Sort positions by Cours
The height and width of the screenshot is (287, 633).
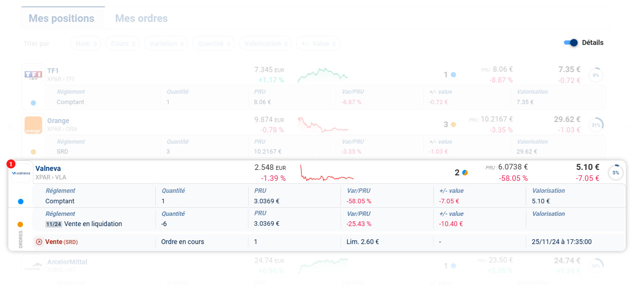[122, 43]
